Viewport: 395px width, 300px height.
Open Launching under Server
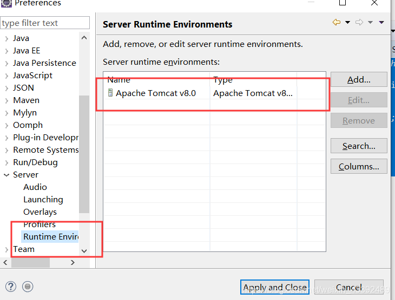[x=43, y=200]
